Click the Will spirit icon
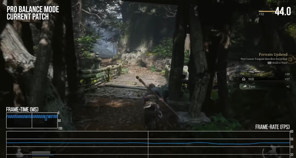Image resolution: width=296 pixels, height=158 pixels. pyautogui.click(x=244, y=79)
